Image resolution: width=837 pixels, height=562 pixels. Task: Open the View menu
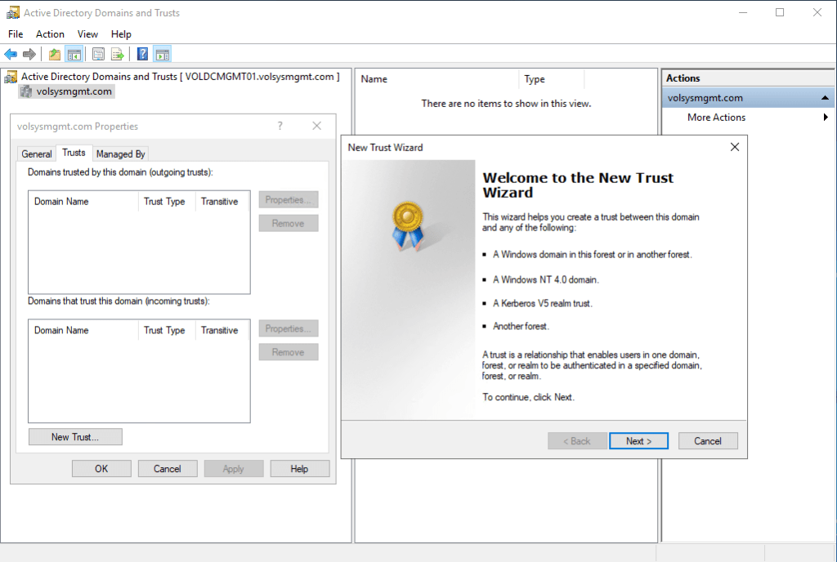[x=87, y=34]
